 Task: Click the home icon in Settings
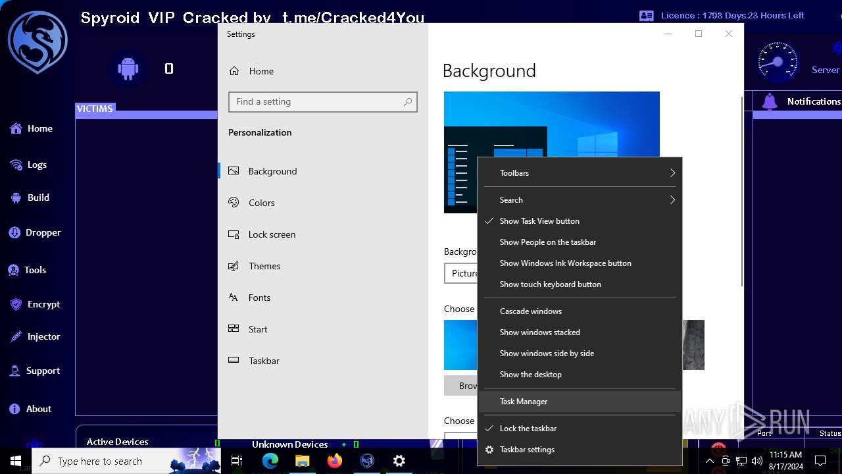234,71
